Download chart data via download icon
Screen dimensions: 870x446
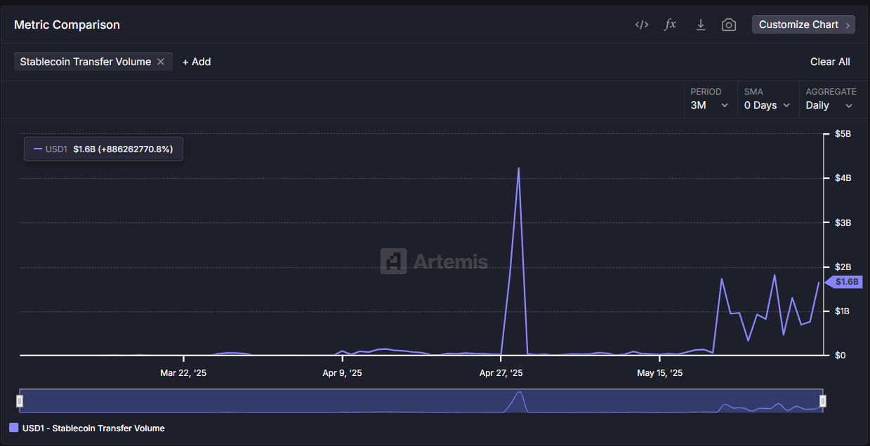(x=700, y=25)
